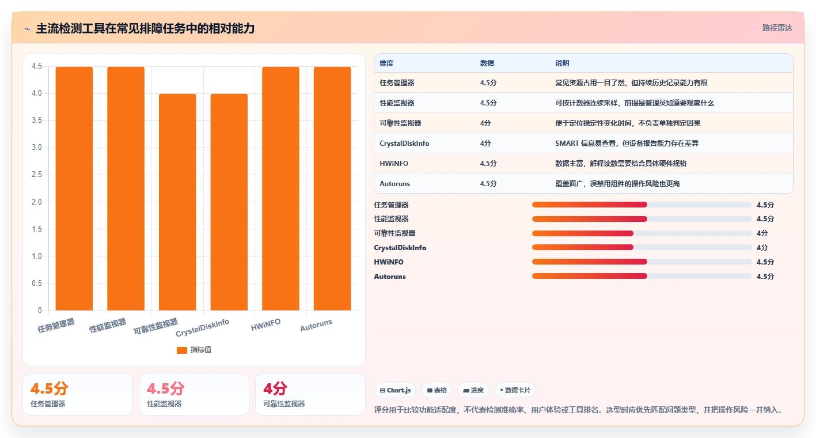
Task: Click the 可靠性监视器 progress bar
Action: [642, 233]
